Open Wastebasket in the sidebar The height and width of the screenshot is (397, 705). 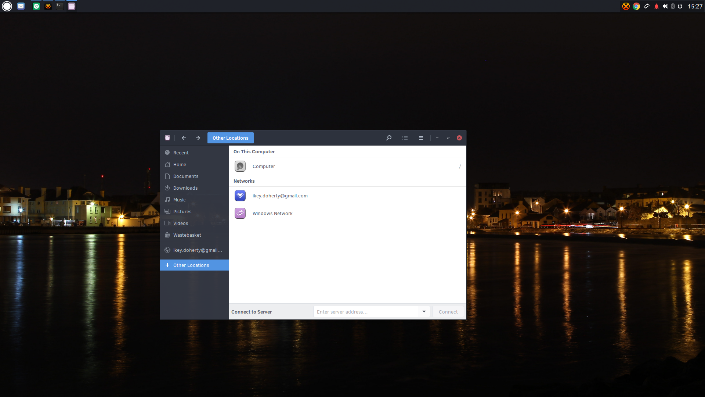pyautogui.click(x=195, y=235)
